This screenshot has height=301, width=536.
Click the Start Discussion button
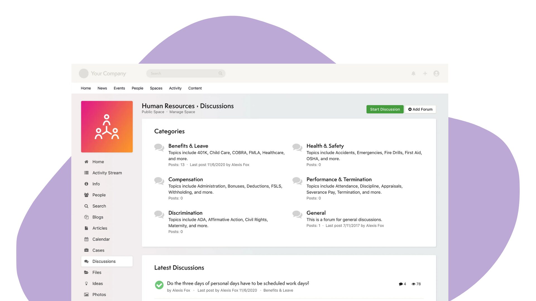coord(385,109)
